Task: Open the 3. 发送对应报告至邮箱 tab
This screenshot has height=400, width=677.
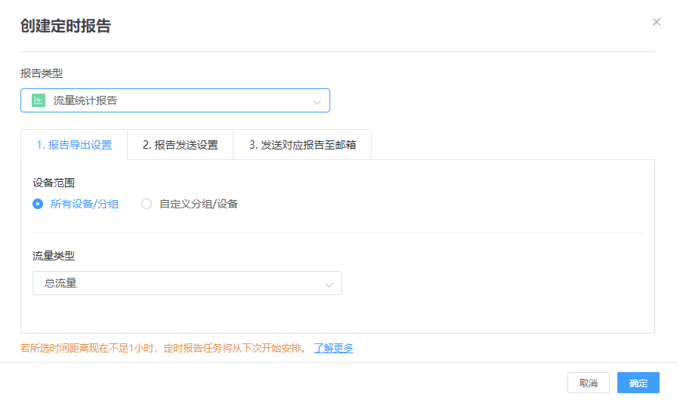Action: tap(302, 145)
